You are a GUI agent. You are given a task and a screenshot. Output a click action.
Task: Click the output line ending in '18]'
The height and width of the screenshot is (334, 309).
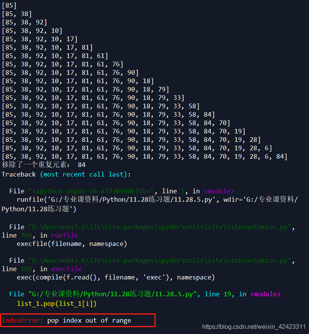click(x=78, y=81)
